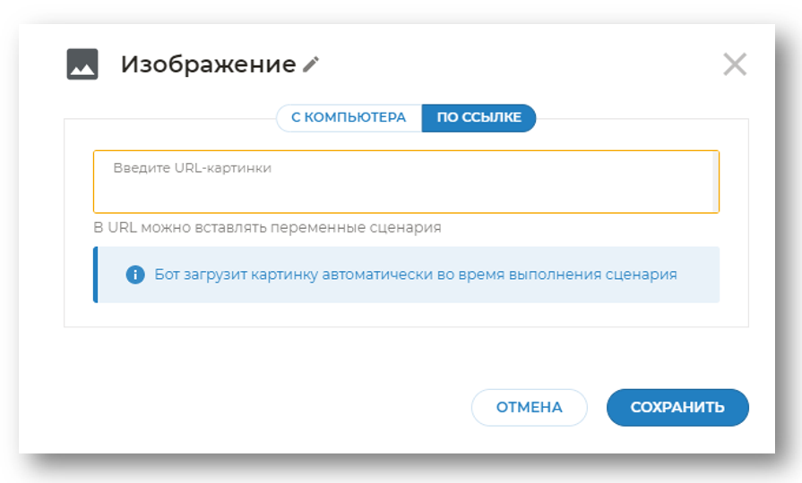Click the Введите URL-картинки placeholder text
The image size is (802, 483).
click(x=192, y=168)
